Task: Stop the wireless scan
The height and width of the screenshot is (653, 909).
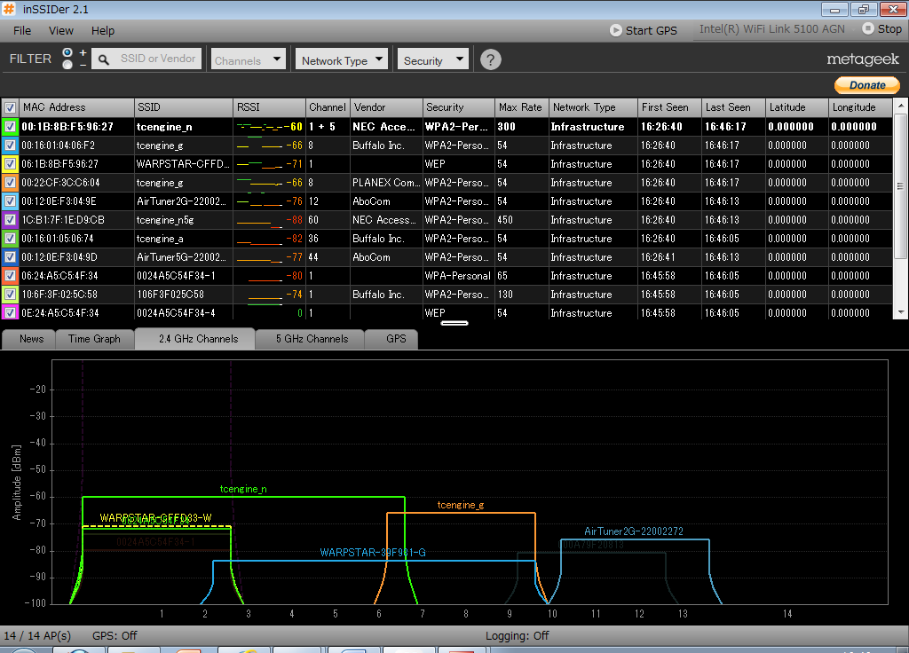Action: click(881, 29)
